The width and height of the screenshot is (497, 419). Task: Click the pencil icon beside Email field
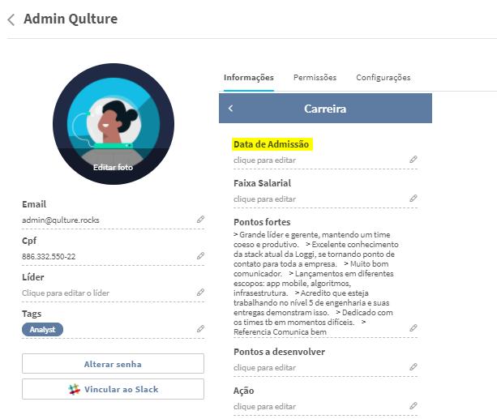[x=200, y=220]
